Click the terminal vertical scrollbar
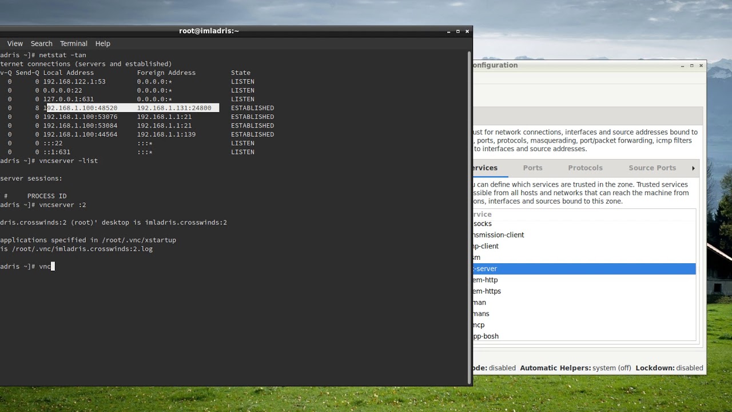 tap(470, 217)
